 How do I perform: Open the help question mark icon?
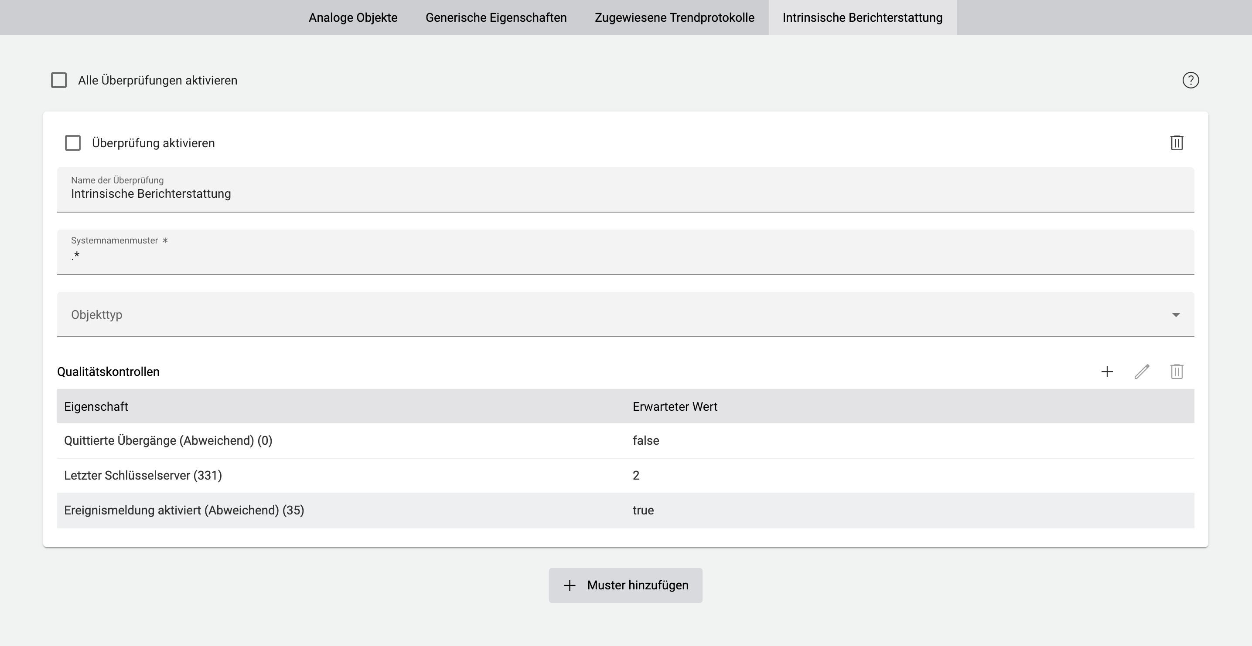(1190, 80)
